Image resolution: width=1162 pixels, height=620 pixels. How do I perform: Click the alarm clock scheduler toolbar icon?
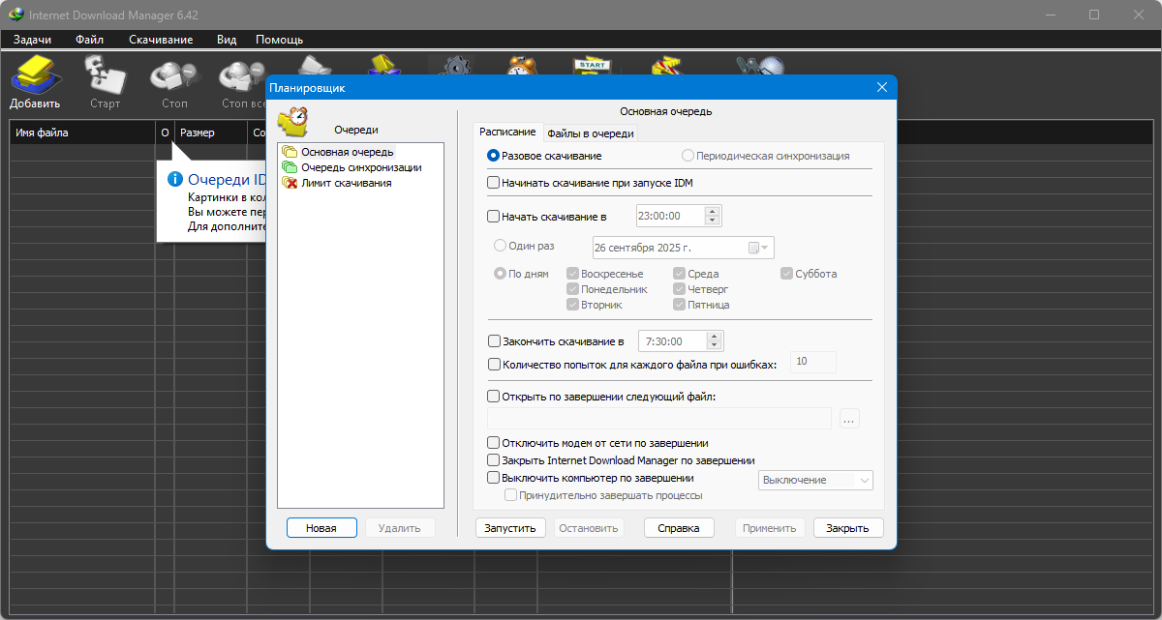point(523,65)
